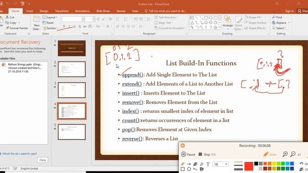Pause the screen recording

coord(188,154)
